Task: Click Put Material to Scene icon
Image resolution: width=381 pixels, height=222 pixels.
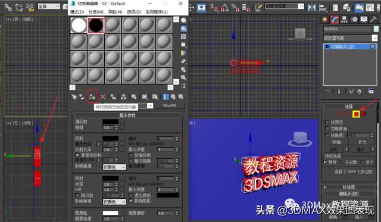Action: point(82,96)
